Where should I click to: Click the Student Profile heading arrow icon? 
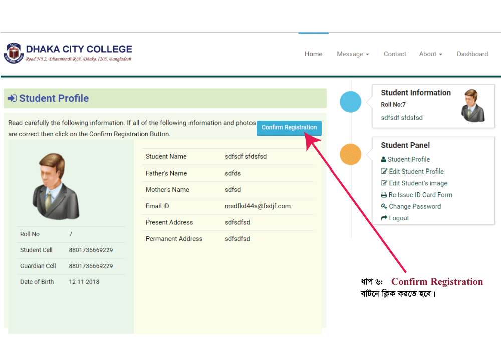click(12, 99)
